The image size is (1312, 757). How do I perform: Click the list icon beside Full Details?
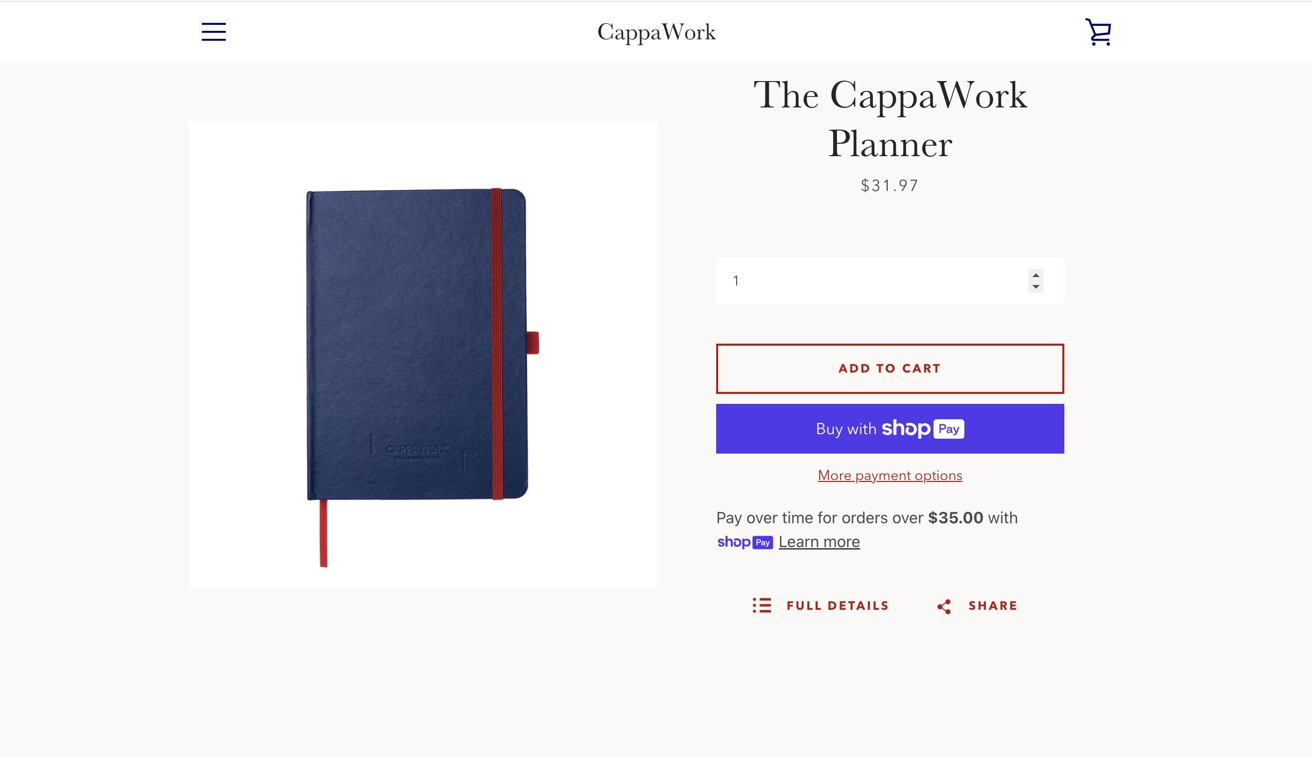coord(761,605)
